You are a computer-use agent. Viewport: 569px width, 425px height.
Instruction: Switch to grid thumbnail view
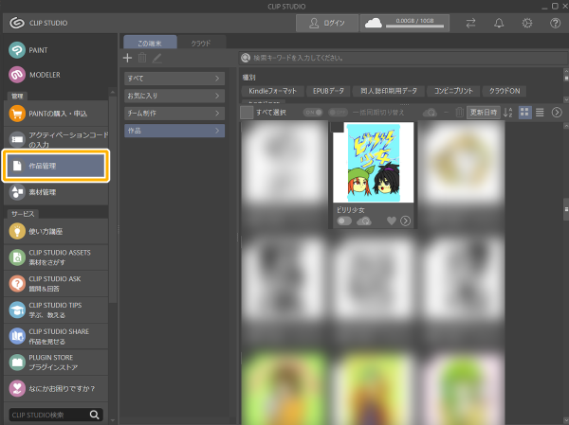click(x=524, y=113)
